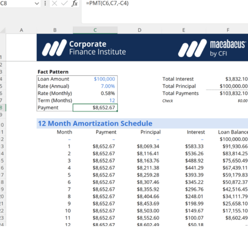Select month 10 principal $8,503.00

pos(148,211)
